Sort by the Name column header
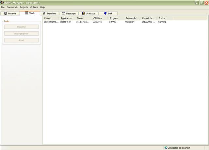The height and width of the screenshot is (150, 209). (x=83, y=18)
